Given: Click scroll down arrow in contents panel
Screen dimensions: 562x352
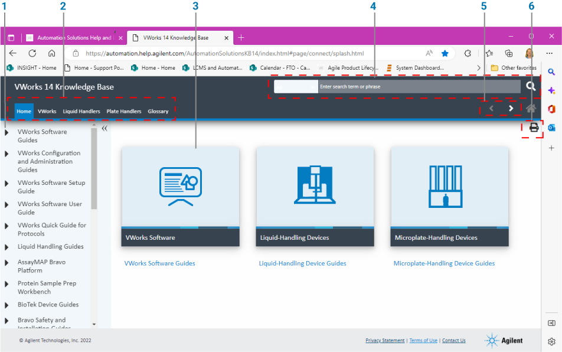Looking at the screenshot, I should [94, 324].
